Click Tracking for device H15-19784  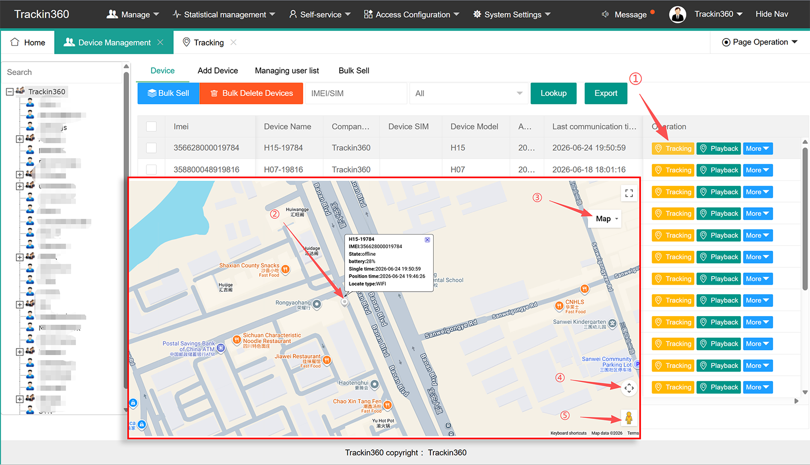(673, 148)
